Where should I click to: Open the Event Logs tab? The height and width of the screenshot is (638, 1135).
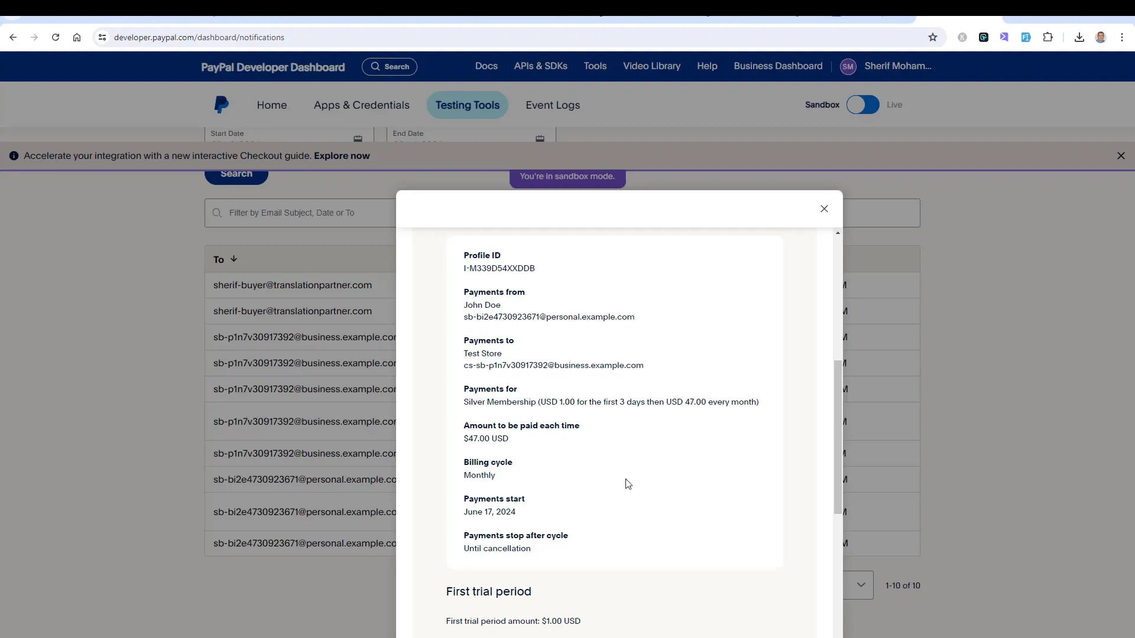point(553,105)
